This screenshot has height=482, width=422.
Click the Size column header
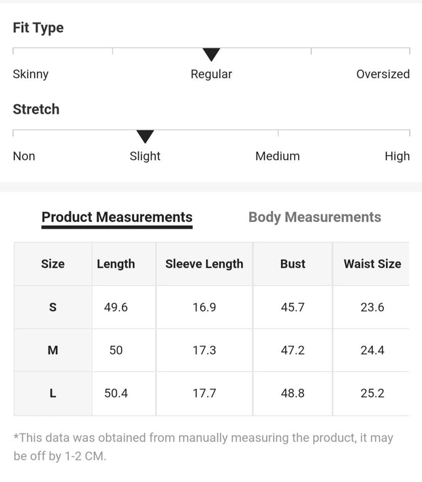(53, 264)
